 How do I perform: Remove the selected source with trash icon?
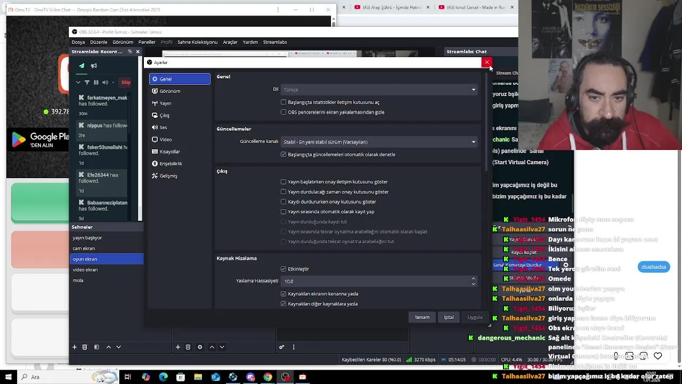point(188,347)
